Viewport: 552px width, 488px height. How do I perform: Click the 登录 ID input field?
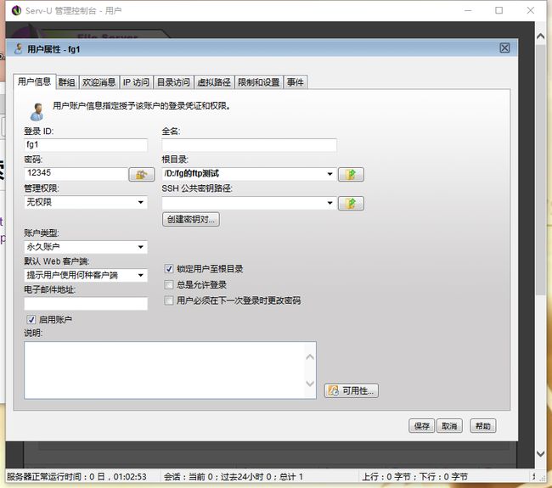coord(86,144)
